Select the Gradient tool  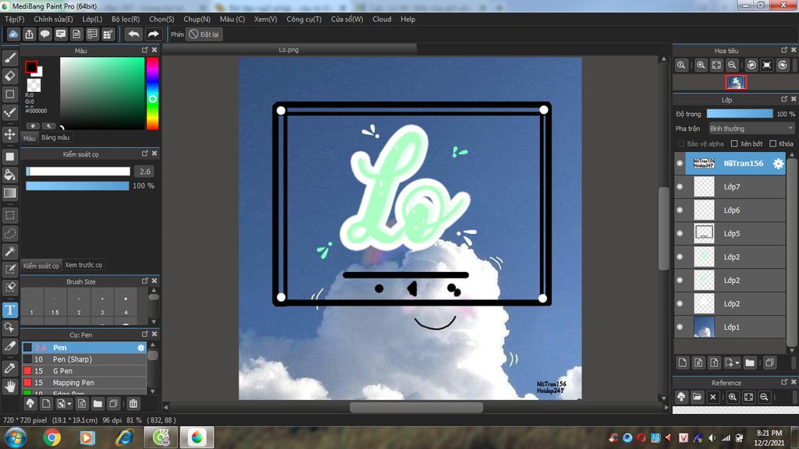click(x=9, y=193)
